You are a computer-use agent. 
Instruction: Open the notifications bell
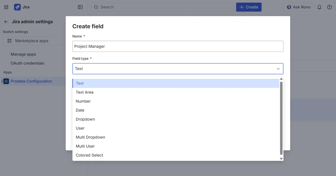click(x=319, y=7)
